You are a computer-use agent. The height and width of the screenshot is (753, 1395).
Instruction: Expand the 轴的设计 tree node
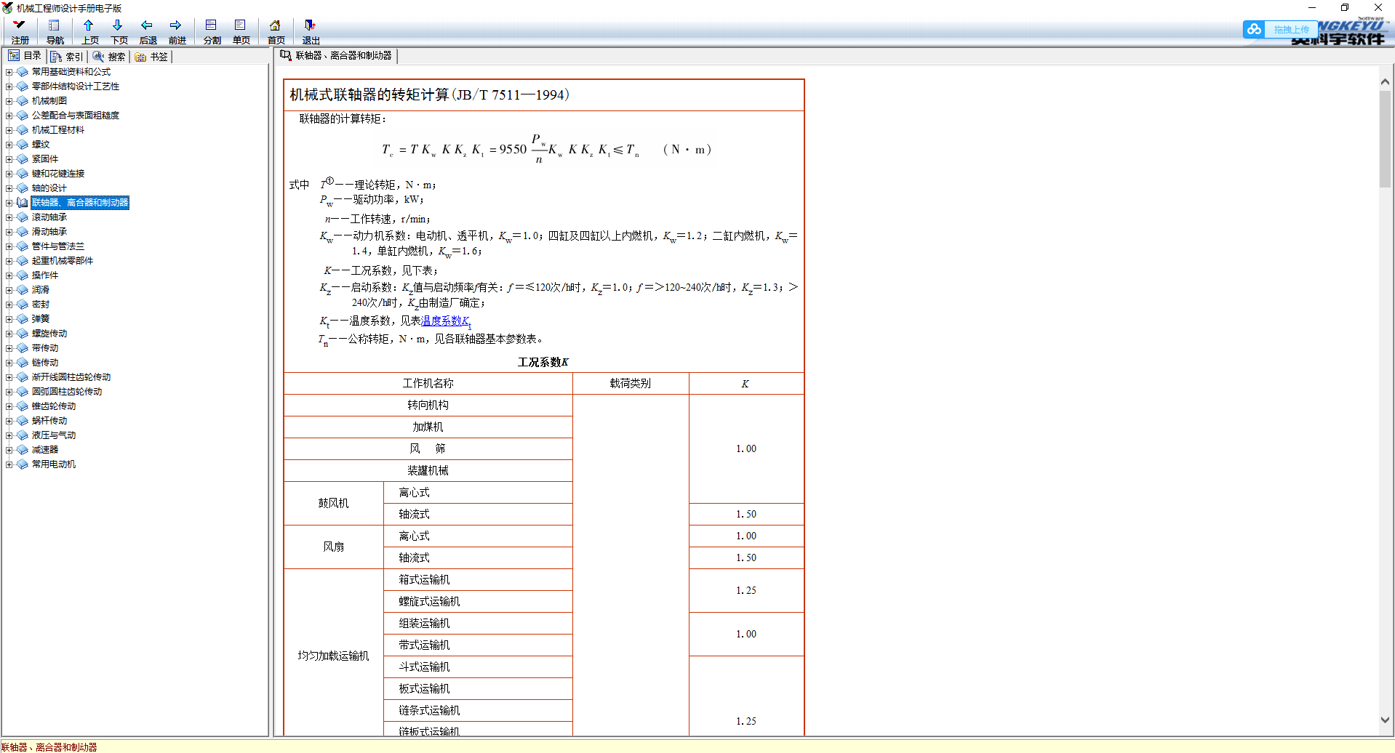point(9,188)
